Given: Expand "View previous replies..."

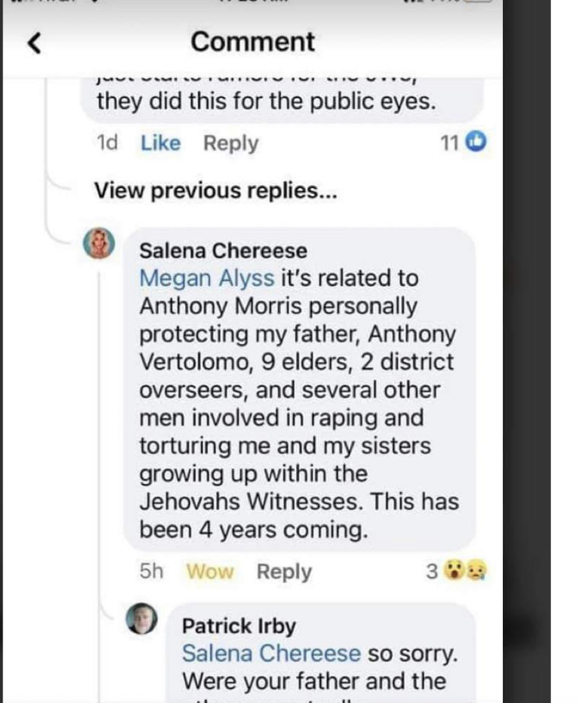Looking at the screenshot, I should [x=215, y=191].
